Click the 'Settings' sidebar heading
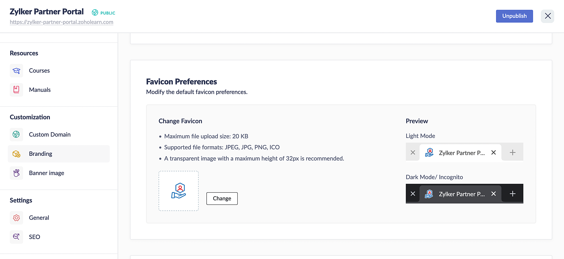Image resolution: width=564 pixels, height=259 pixels. coord(21,200)
